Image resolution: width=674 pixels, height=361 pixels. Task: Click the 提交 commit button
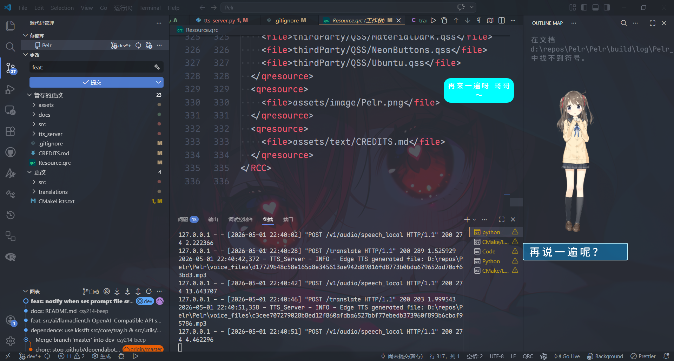coord(91,82)
